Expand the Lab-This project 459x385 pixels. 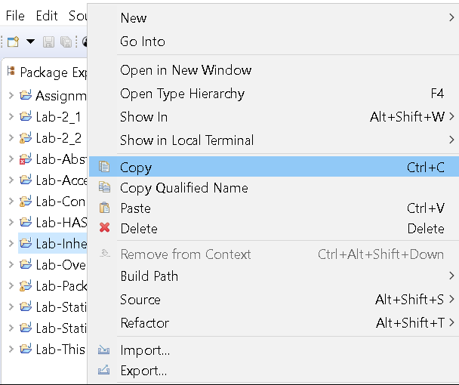pyautogui.click(x=11, y=349)
